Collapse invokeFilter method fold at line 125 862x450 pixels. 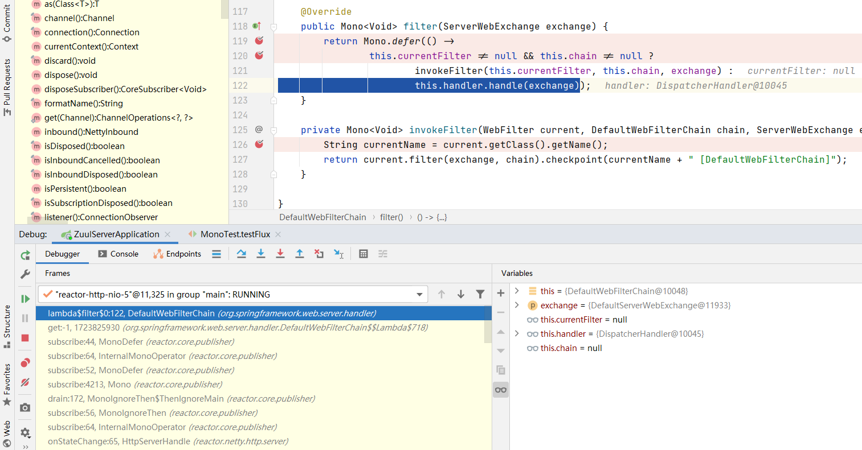coord(273,130)
